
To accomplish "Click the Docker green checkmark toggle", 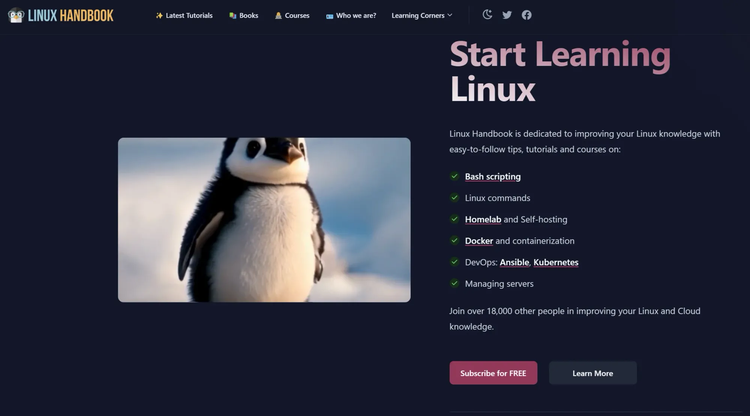I will (454, 240).
